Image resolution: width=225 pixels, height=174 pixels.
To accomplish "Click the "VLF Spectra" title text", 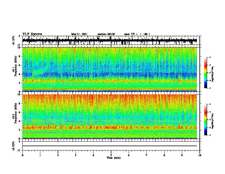I will [x=32, y=34].
